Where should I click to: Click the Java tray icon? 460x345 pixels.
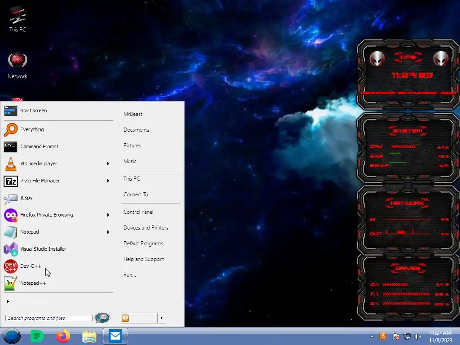[x=383, y=336]
